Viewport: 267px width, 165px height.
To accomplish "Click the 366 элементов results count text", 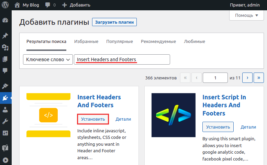I will tap(161, 78).
